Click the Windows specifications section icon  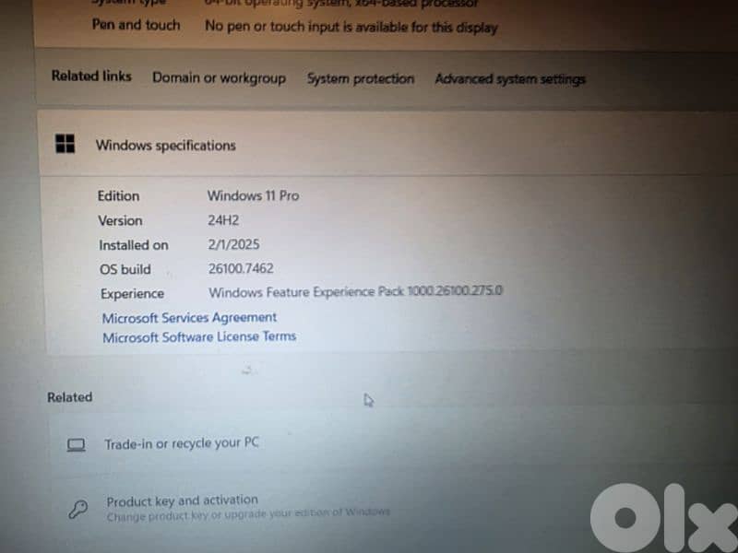(65, 144)
